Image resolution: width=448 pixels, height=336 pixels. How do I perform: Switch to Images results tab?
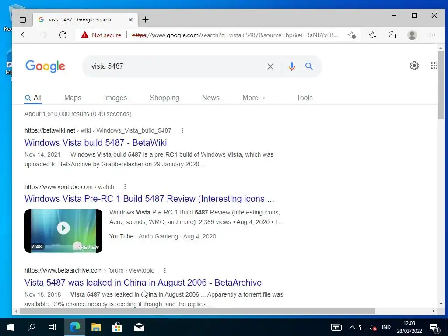115,98
